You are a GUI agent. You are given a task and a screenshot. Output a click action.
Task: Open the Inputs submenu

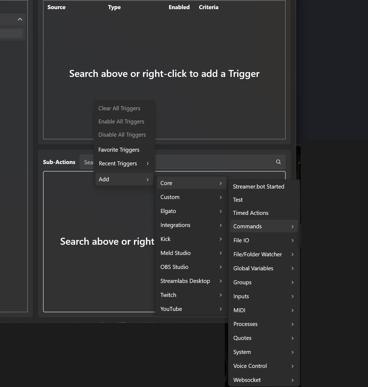264,296
